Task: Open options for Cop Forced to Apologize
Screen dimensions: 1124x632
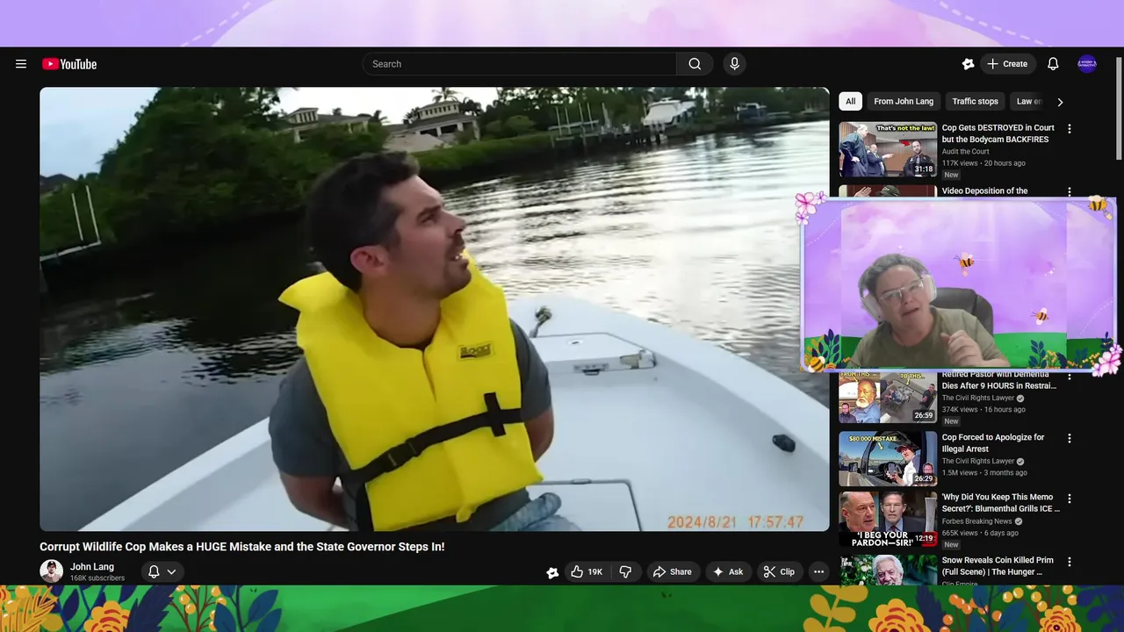Action: pos(1070,438)
